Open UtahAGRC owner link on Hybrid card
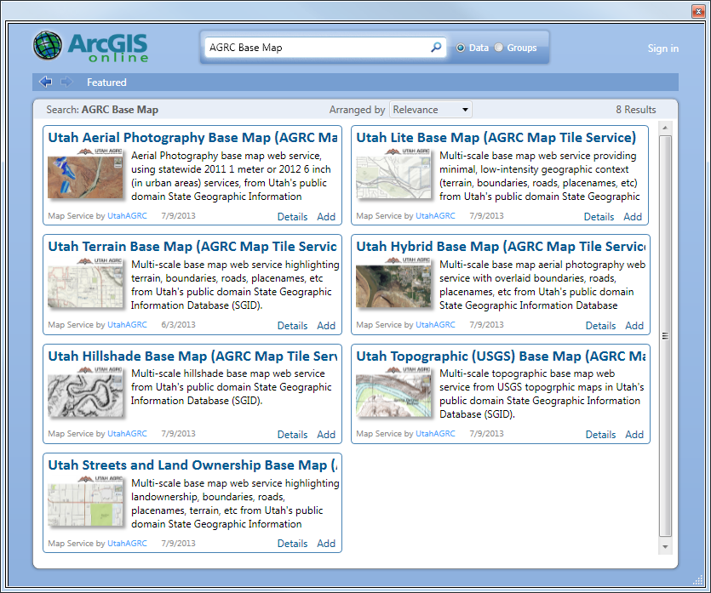The width and height of the screenshot is (711, 593). [x=436, y=324]
